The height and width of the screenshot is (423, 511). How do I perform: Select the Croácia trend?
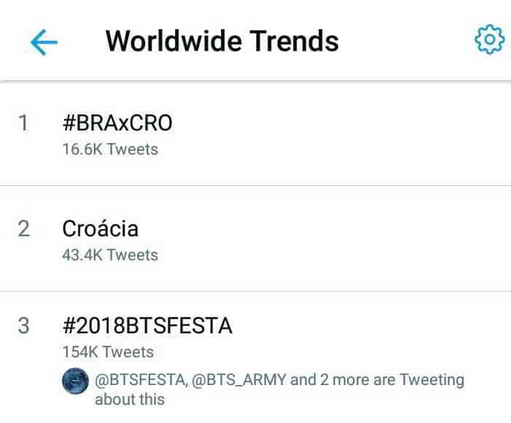pos(101,229)
